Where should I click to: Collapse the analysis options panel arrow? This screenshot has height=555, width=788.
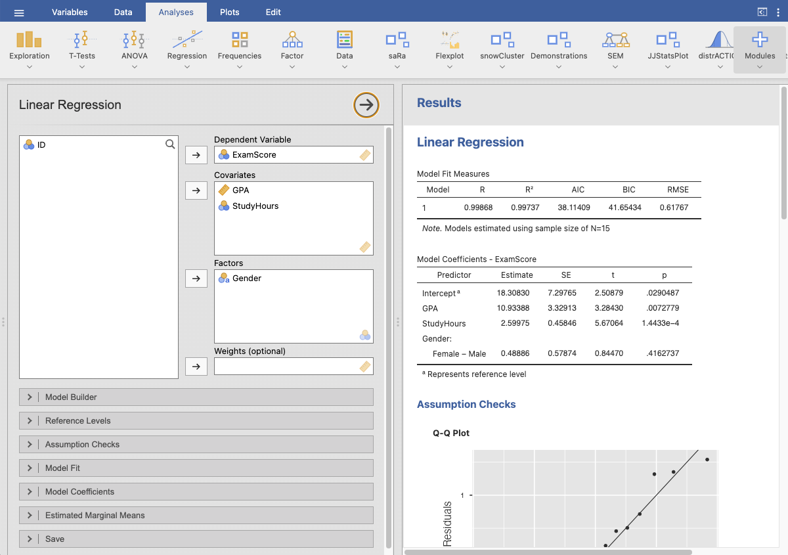click(x=366, y=105)
